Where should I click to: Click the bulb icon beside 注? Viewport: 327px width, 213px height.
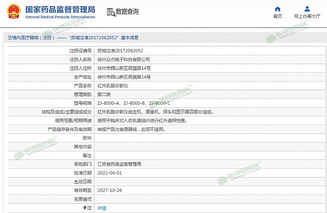[85, 208]
